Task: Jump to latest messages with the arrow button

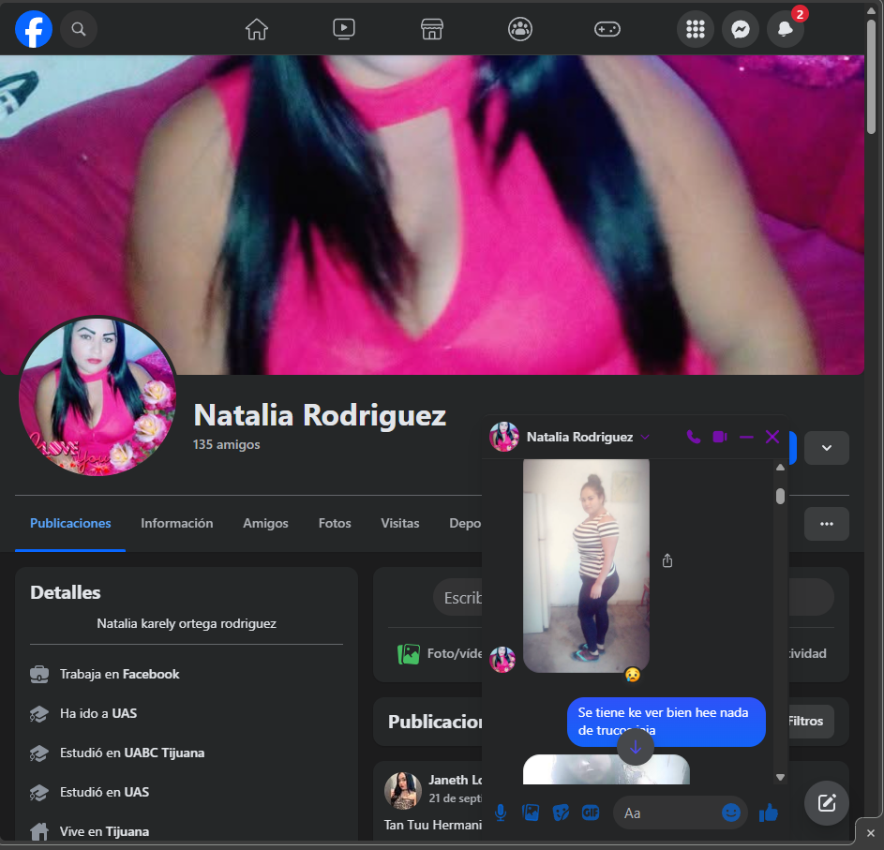Action: click(636, 747)
